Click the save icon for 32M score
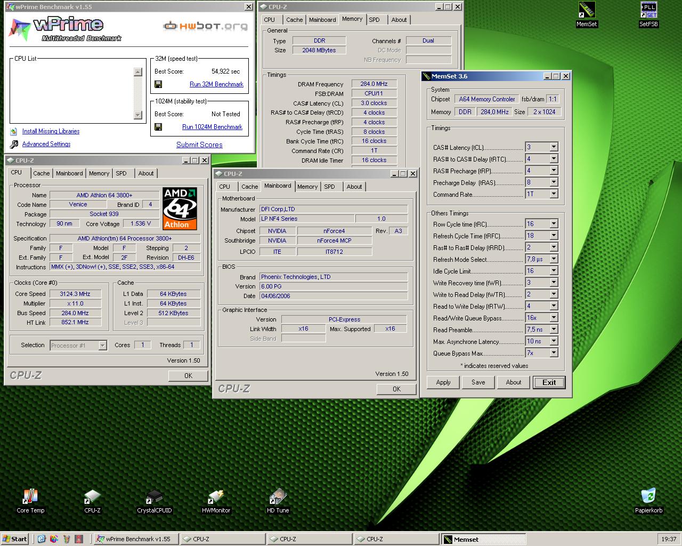Image resolution: width=682 pixels, height=546 pixels. [158, 84]
